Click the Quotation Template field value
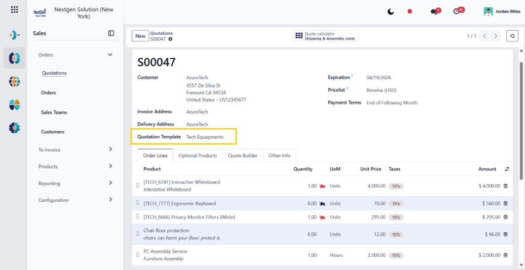525x270 pixels. [x=205, y=137]
